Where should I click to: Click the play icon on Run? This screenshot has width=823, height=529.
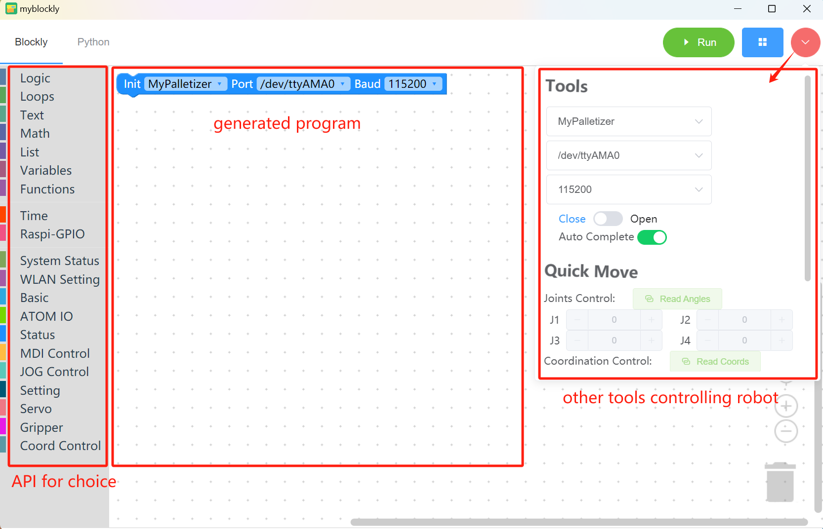pyautogui.click(x=686, y=42)
